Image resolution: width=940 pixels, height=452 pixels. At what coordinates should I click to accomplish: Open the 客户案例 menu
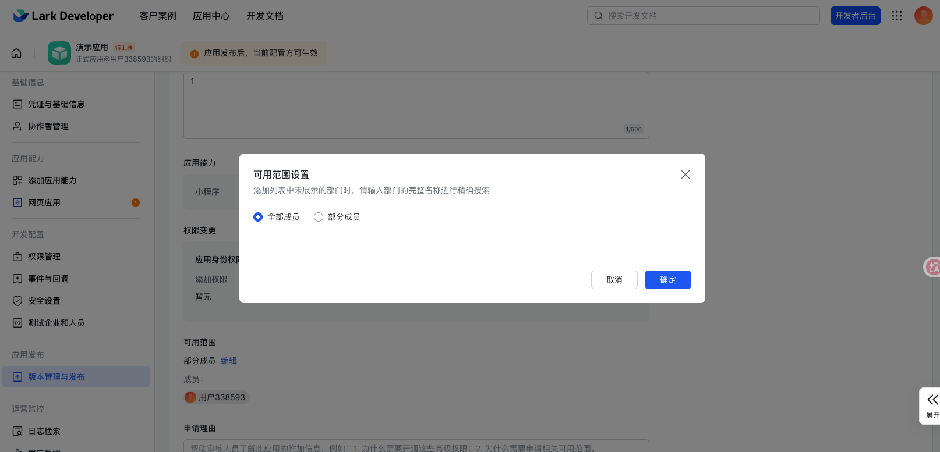[x=157, y=16]
